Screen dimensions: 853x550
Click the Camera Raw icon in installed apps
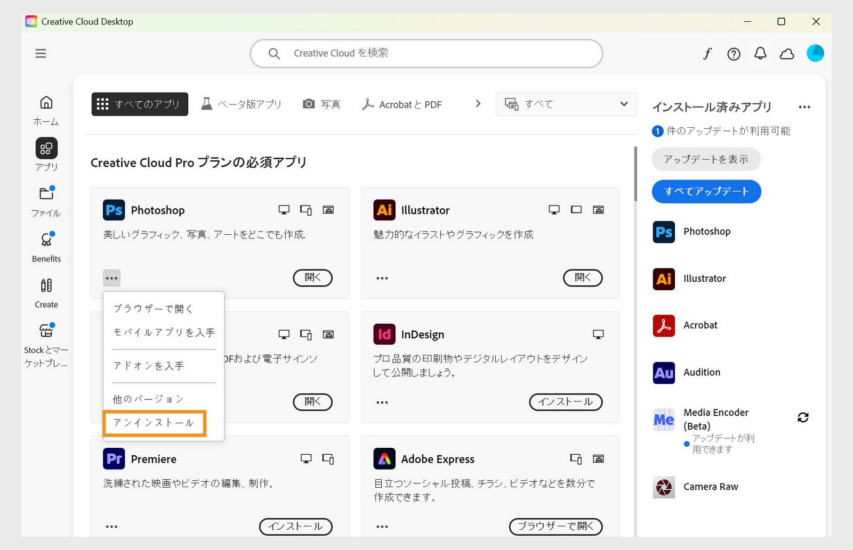(663, 487)
